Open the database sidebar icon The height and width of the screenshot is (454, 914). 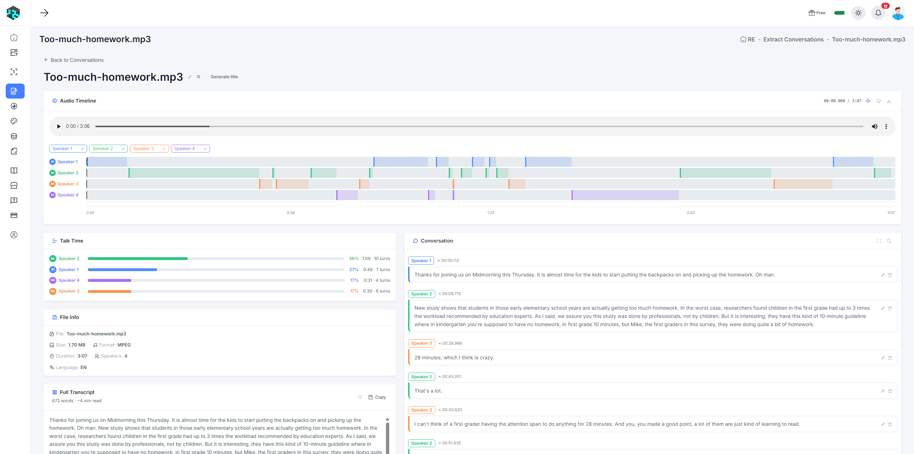(x=14, y=136)
